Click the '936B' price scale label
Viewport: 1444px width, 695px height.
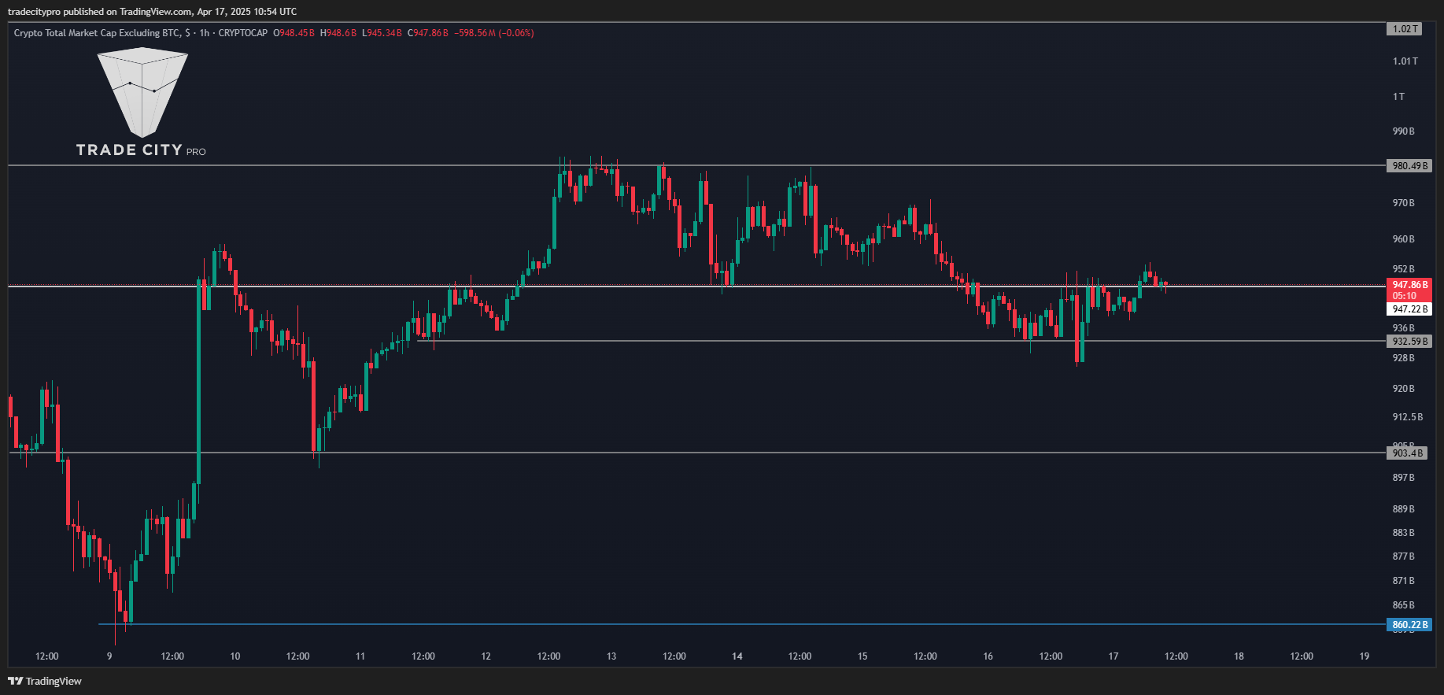pyautogui.click(x=1403, y=328)
